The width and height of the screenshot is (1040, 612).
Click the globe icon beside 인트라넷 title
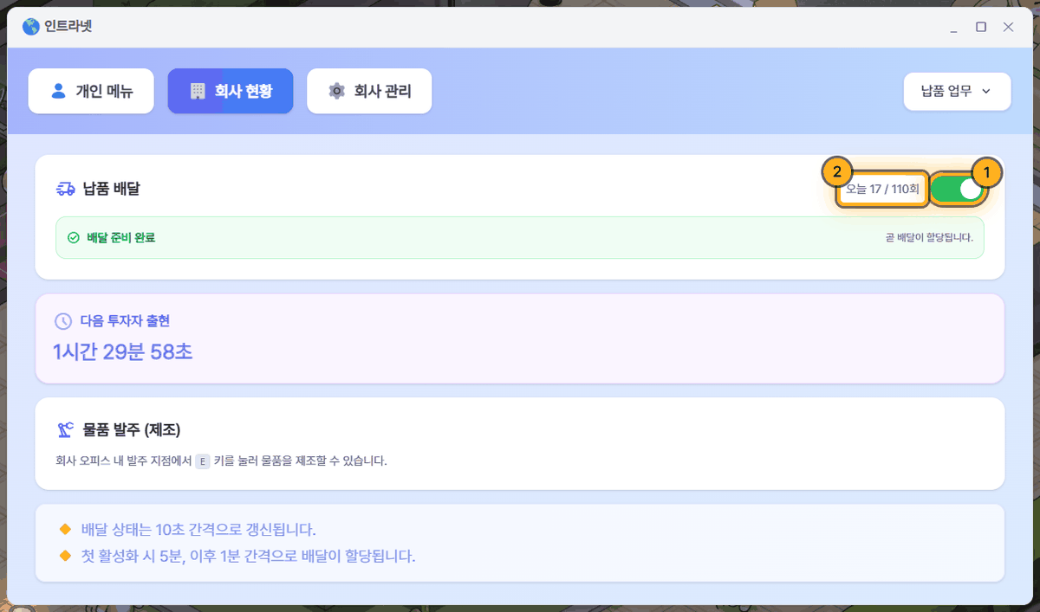click(x=31, y=27)
